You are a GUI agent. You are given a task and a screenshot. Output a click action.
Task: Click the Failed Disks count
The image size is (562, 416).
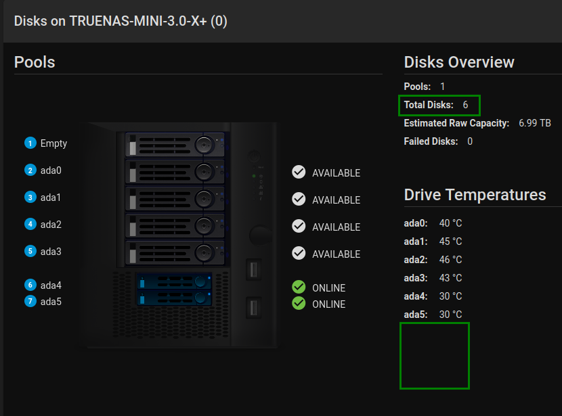470,141
